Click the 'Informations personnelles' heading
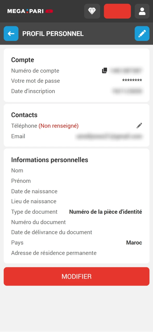153x332 pixels. pyautogui.click(x=49, y=160)
